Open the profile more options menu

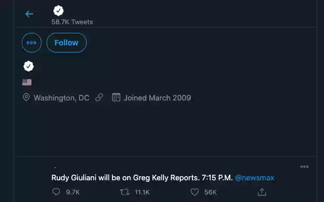click(x=31, y=43)
